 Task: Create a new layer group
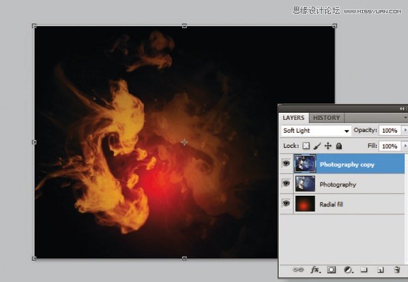pyautogui.click(x=364, y=271)
